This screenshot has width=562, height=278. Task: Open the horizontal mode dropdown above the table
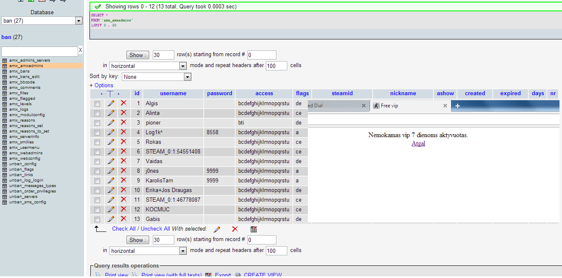pos(148,66)
